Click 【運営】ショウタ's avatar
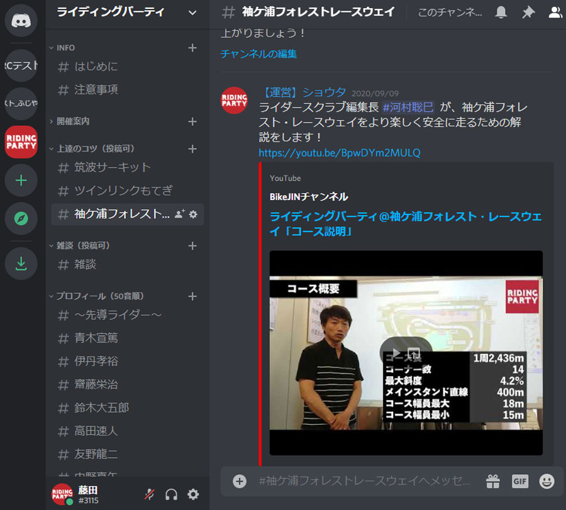Viewport: 566px width, 510px height. [x=235, y=101]
